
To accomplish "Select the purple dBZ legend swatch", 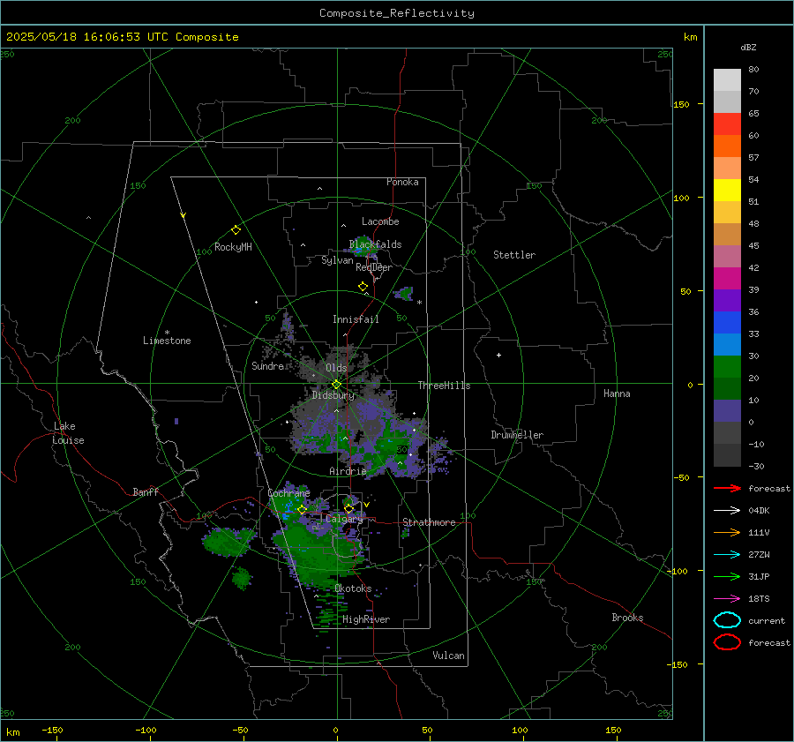I will click(727, 300).
